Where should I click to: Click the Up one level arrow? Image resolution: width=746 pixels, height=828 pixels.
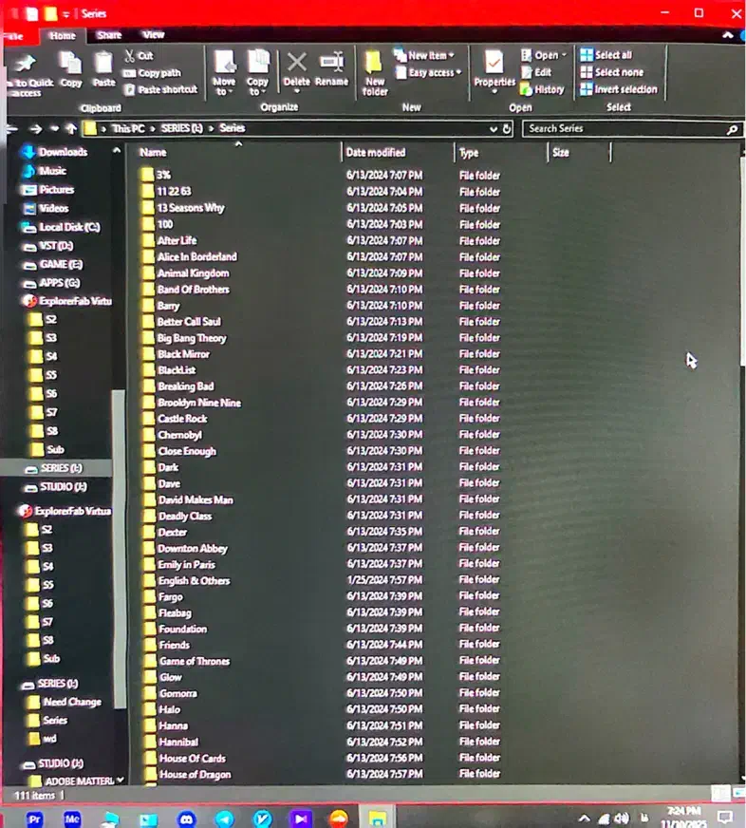tap(71, 128)
